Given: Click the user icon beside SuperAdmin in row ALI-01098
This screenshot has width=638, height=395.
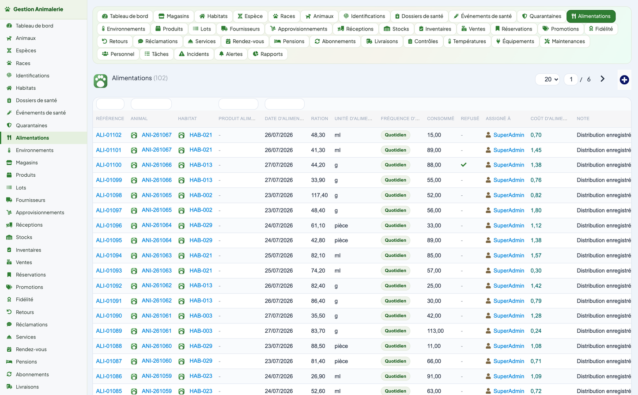Looking at the screenshot, I should 488,195.
